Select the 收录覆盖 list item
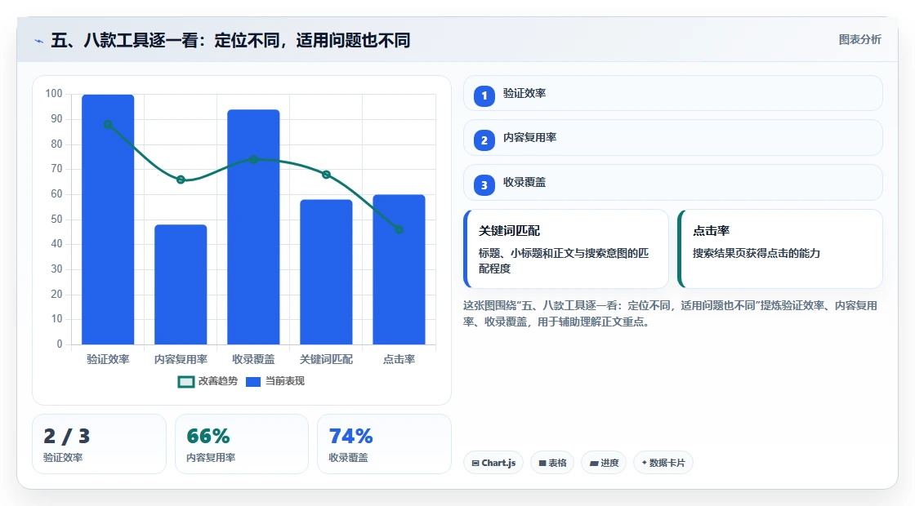Screen dimensions: 915x506 pos(673,183)
